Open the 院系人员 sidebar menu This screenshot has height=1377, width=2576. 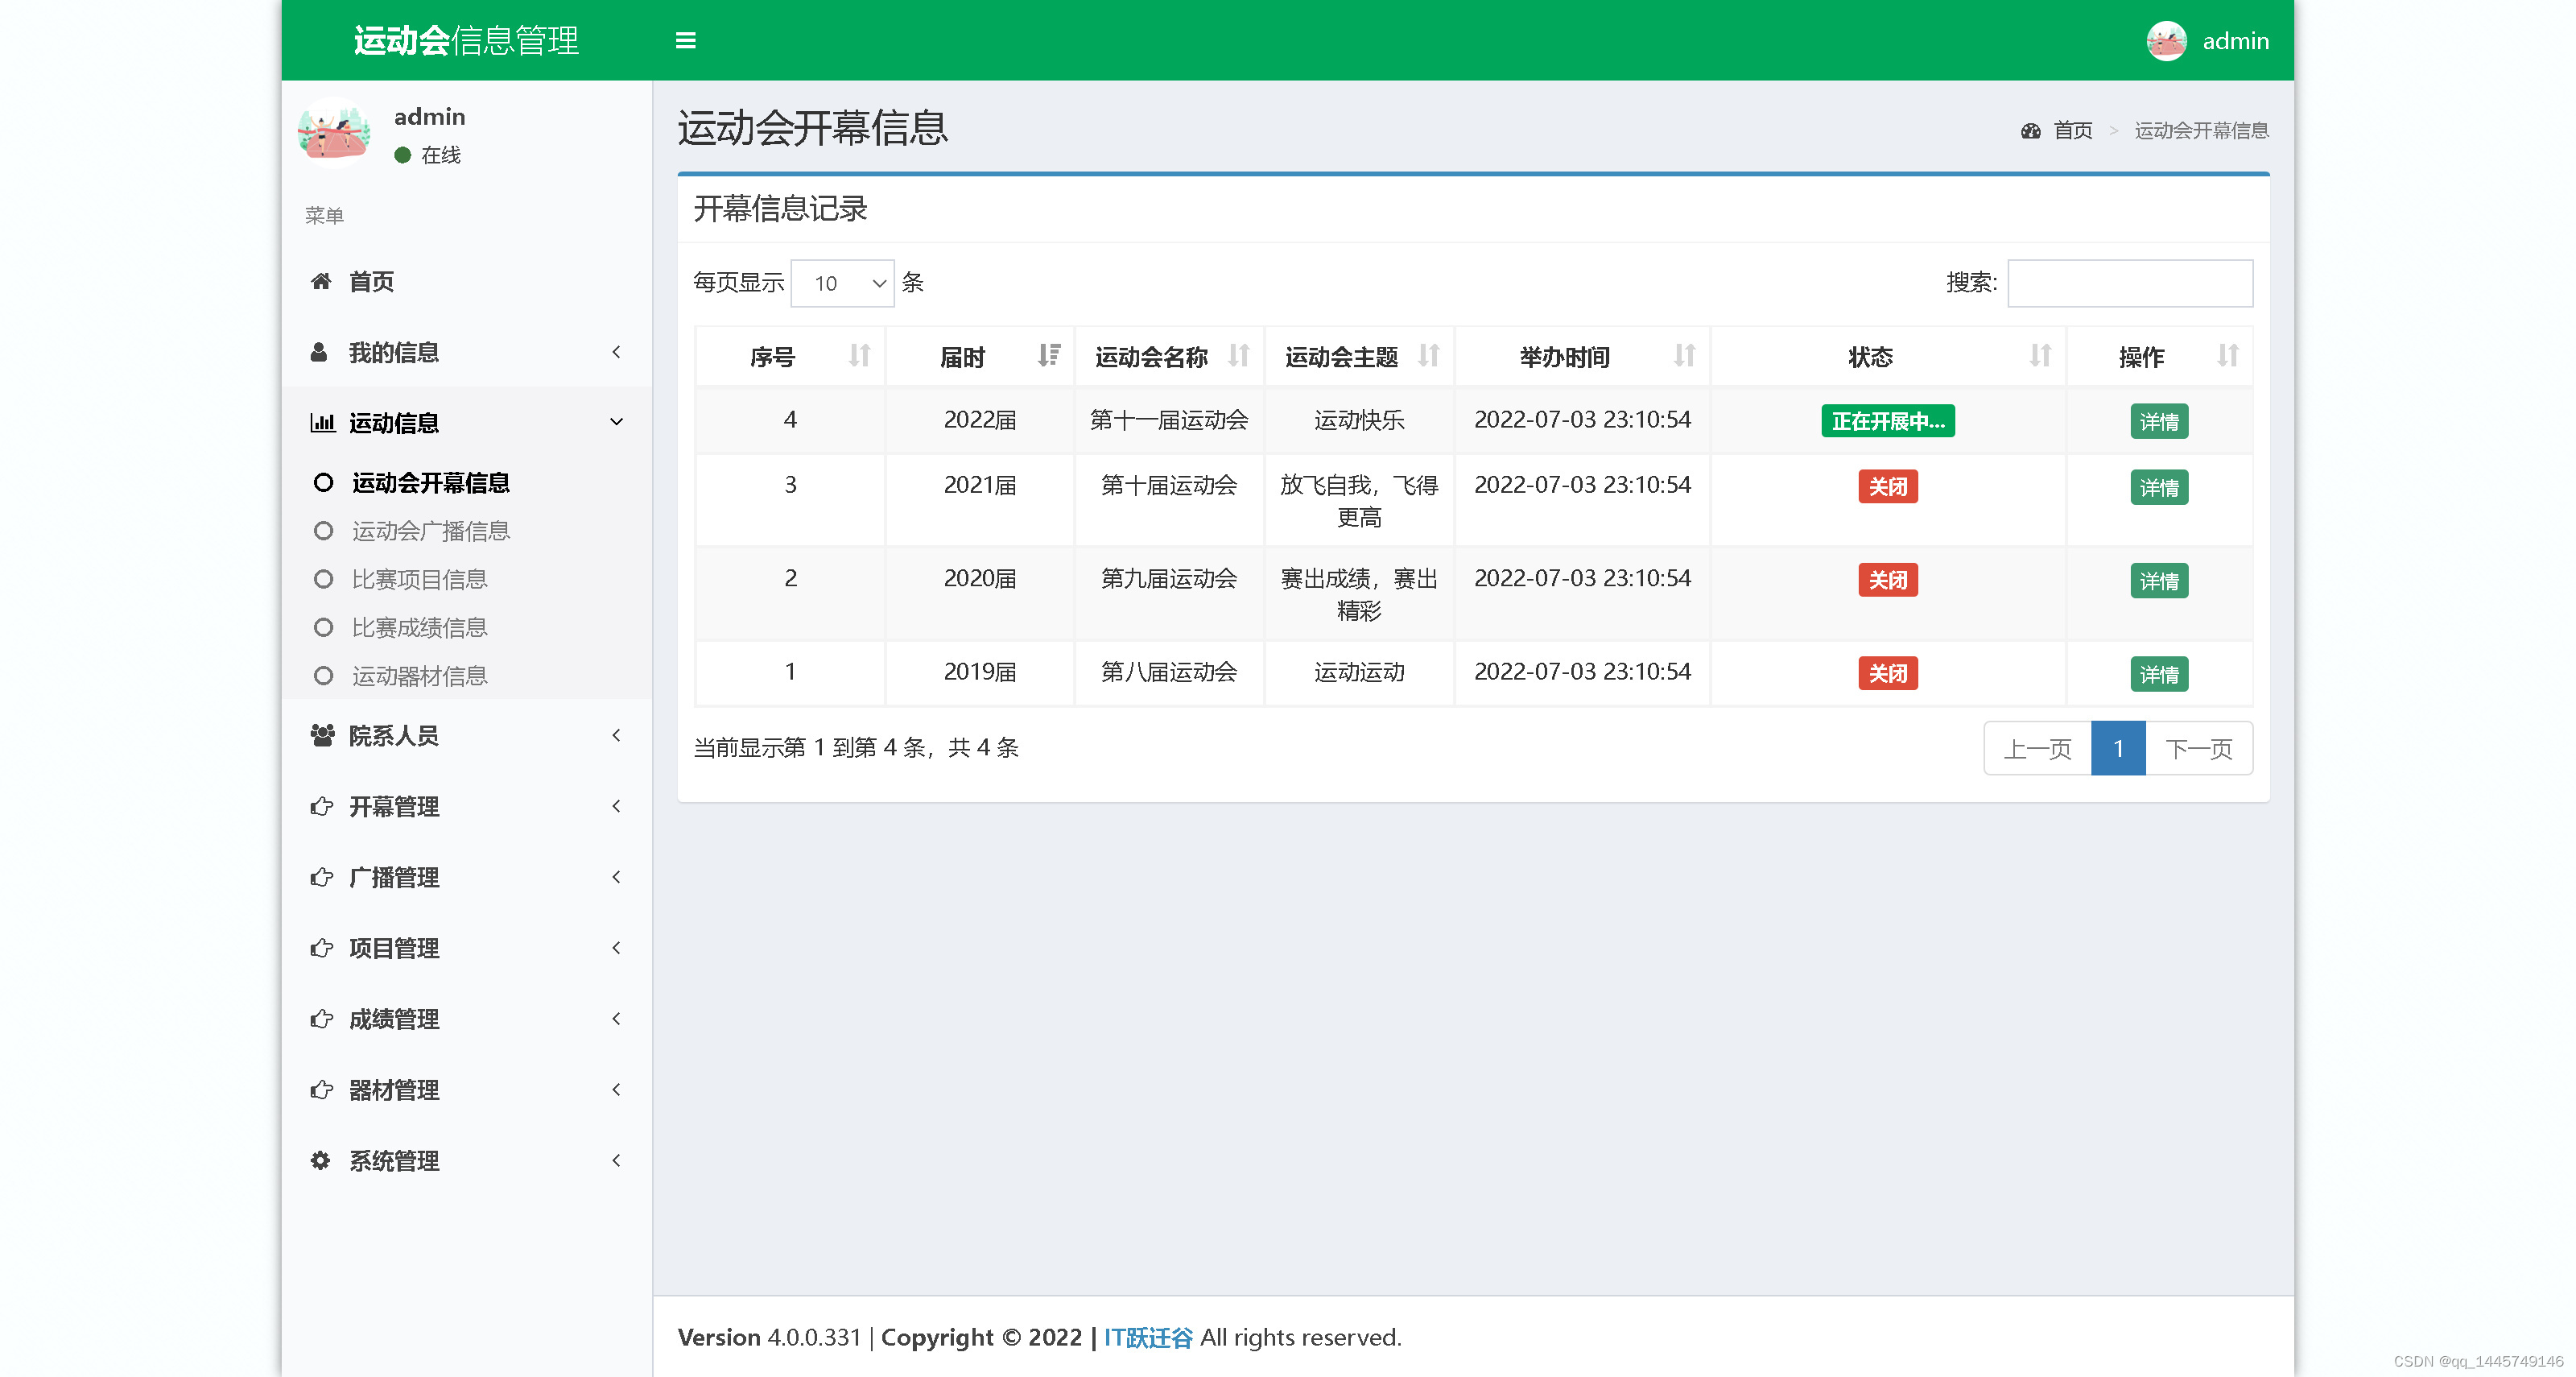point(467,735)
